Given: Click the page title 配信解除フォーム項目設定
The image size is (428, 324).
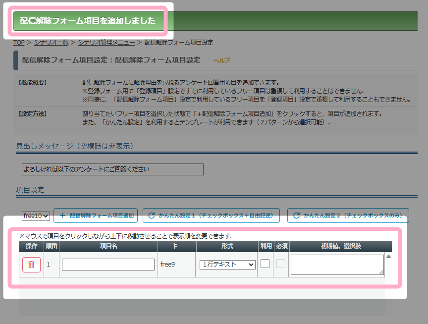Looking at the screenshot, I should (111, 60).
